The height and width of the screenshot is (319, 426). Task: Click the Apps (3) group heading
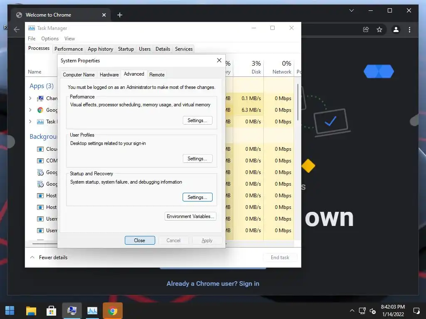(42, 86)
